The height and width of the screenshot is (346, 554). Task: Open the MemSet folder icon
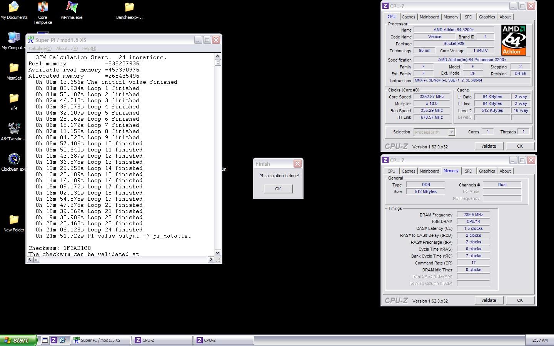[14, 71]
